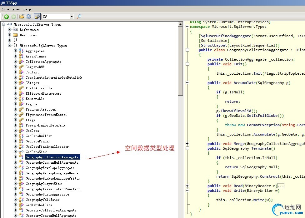
Task: Open the File menu
Action: (5, 9)
